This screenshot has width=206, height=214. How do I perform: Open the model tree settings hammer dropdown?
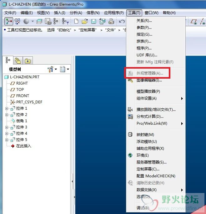52,69
